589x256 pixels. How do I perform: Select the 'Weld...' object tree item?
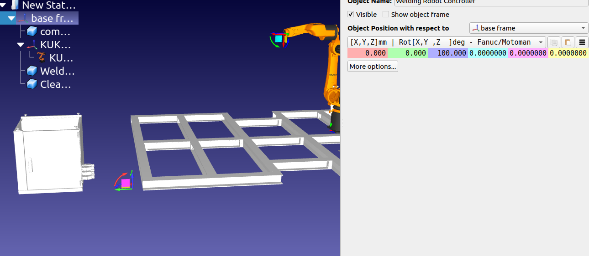point(57,71)
